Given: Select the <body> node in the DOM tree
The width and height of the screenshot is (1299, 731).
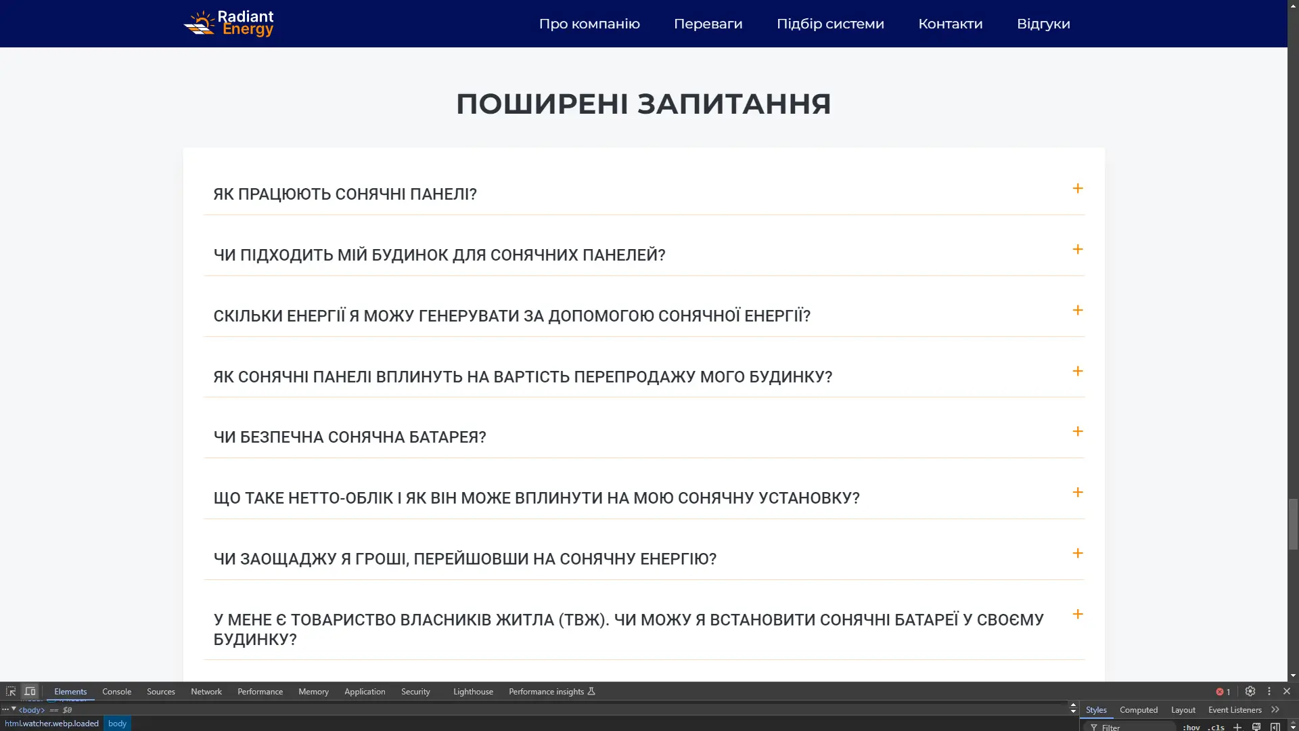Looking at the screenshot, I should click(31, 710).
